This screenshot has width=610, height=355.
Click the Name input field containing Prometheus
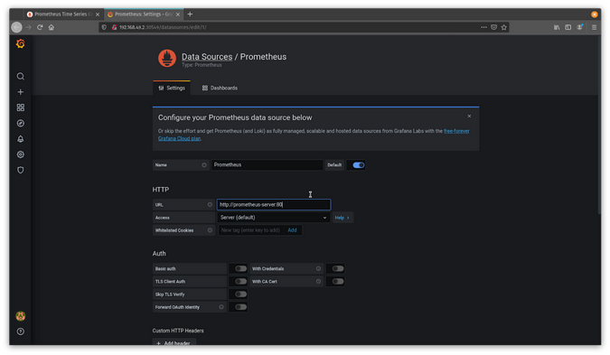267,165
